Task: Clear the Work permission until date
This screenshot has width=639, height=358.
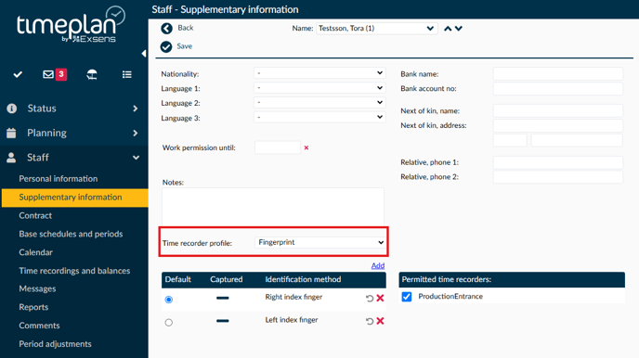Action: (x=306, y=147)
